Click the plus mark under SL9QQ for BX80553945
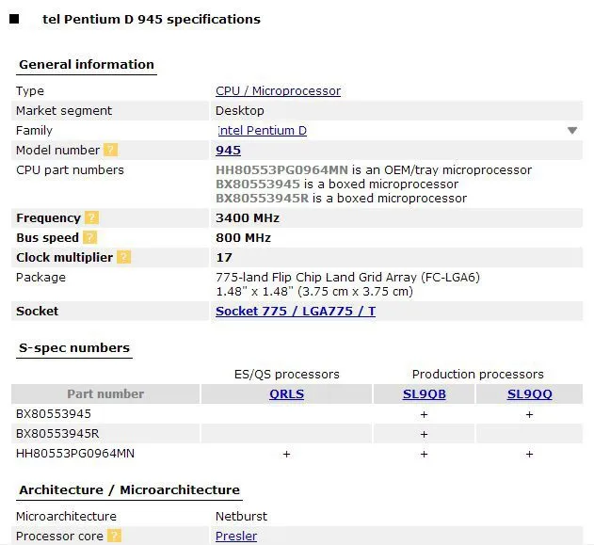 [x=530, y=414]
